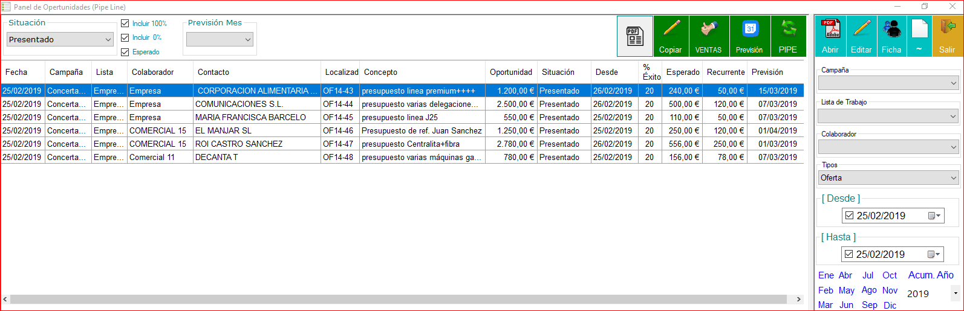964x311 pixels.
Task: Toggle the Desde date checkbox
Action: 850,216
